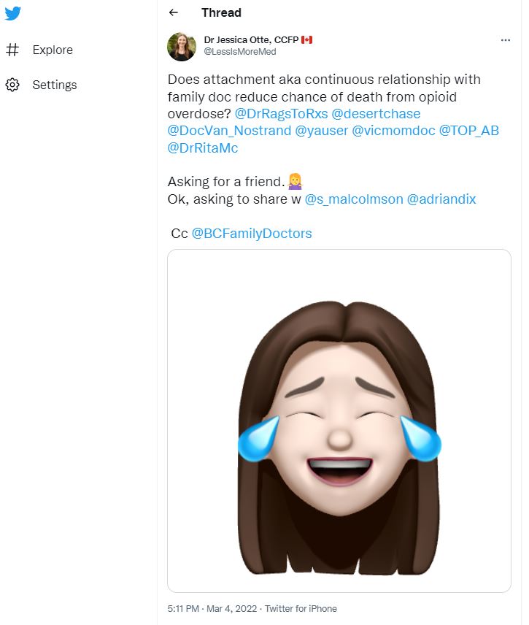Click the Dr Jessica Otte, CCFP name

click(252, 40)
